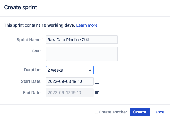Click the greyed End Date field
170x119 pixels.
[70, 93]
